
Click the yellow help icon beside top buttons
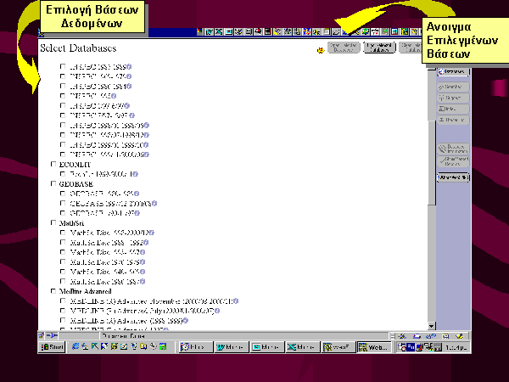[x=320, y=50]
